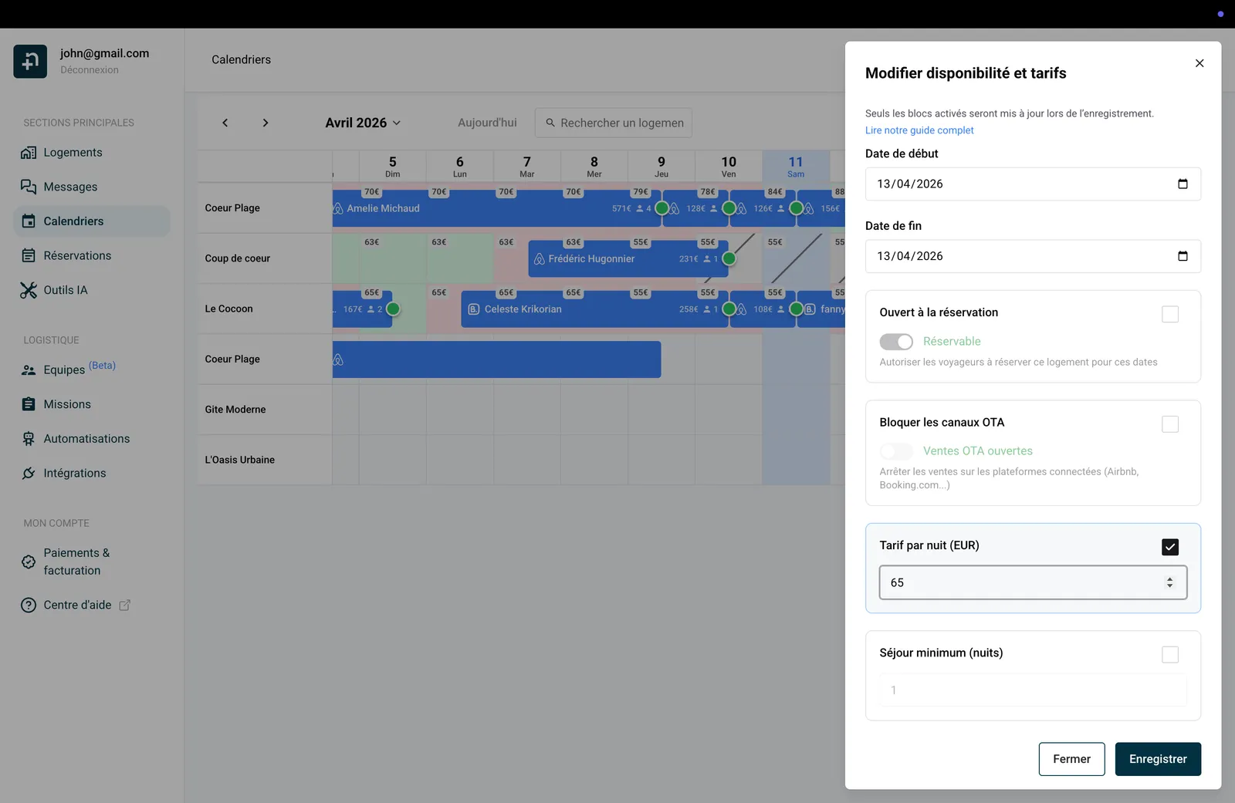Click the Séjour minimum nights field

pos(1033,690)
